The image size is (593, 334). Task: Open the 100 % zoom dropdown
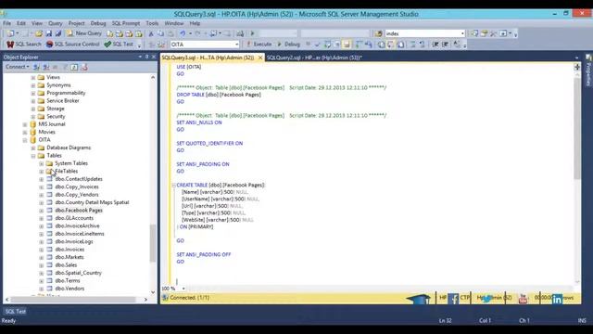(x=183, y=289)
